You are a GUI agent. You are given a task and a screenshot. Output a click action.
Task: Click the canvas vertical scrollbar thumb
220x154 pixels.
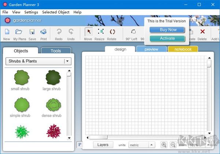209,63
